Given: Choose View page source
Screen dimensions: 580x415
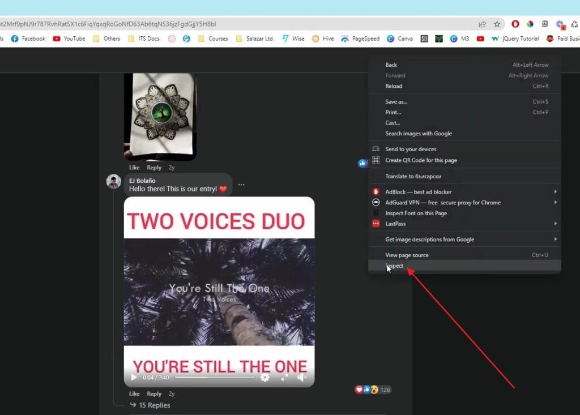Looking at the screenshot, I should coord(464,255).
